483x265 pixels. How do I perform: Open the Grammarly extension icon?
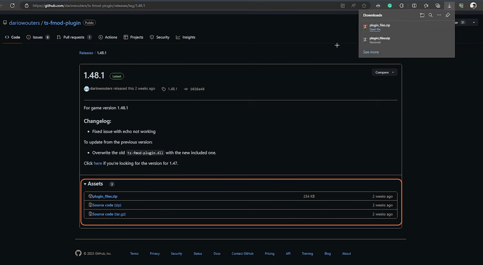(390, 6)
